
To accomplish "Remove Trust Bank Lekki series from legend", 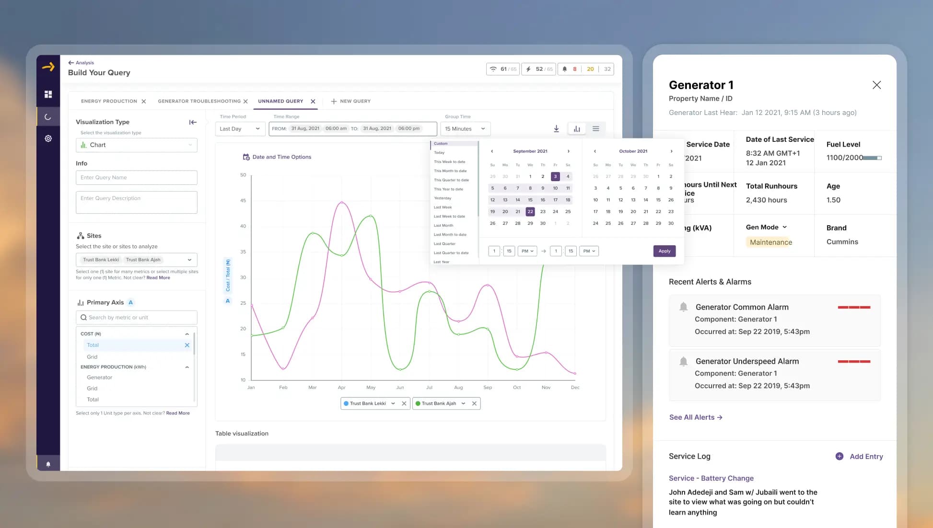I will (x=404, y=403).
